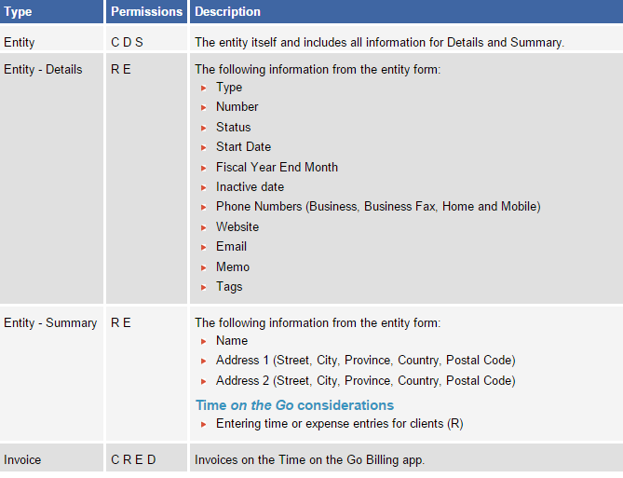
Task: Click the Address 1 list item
Action: (365, 361)
